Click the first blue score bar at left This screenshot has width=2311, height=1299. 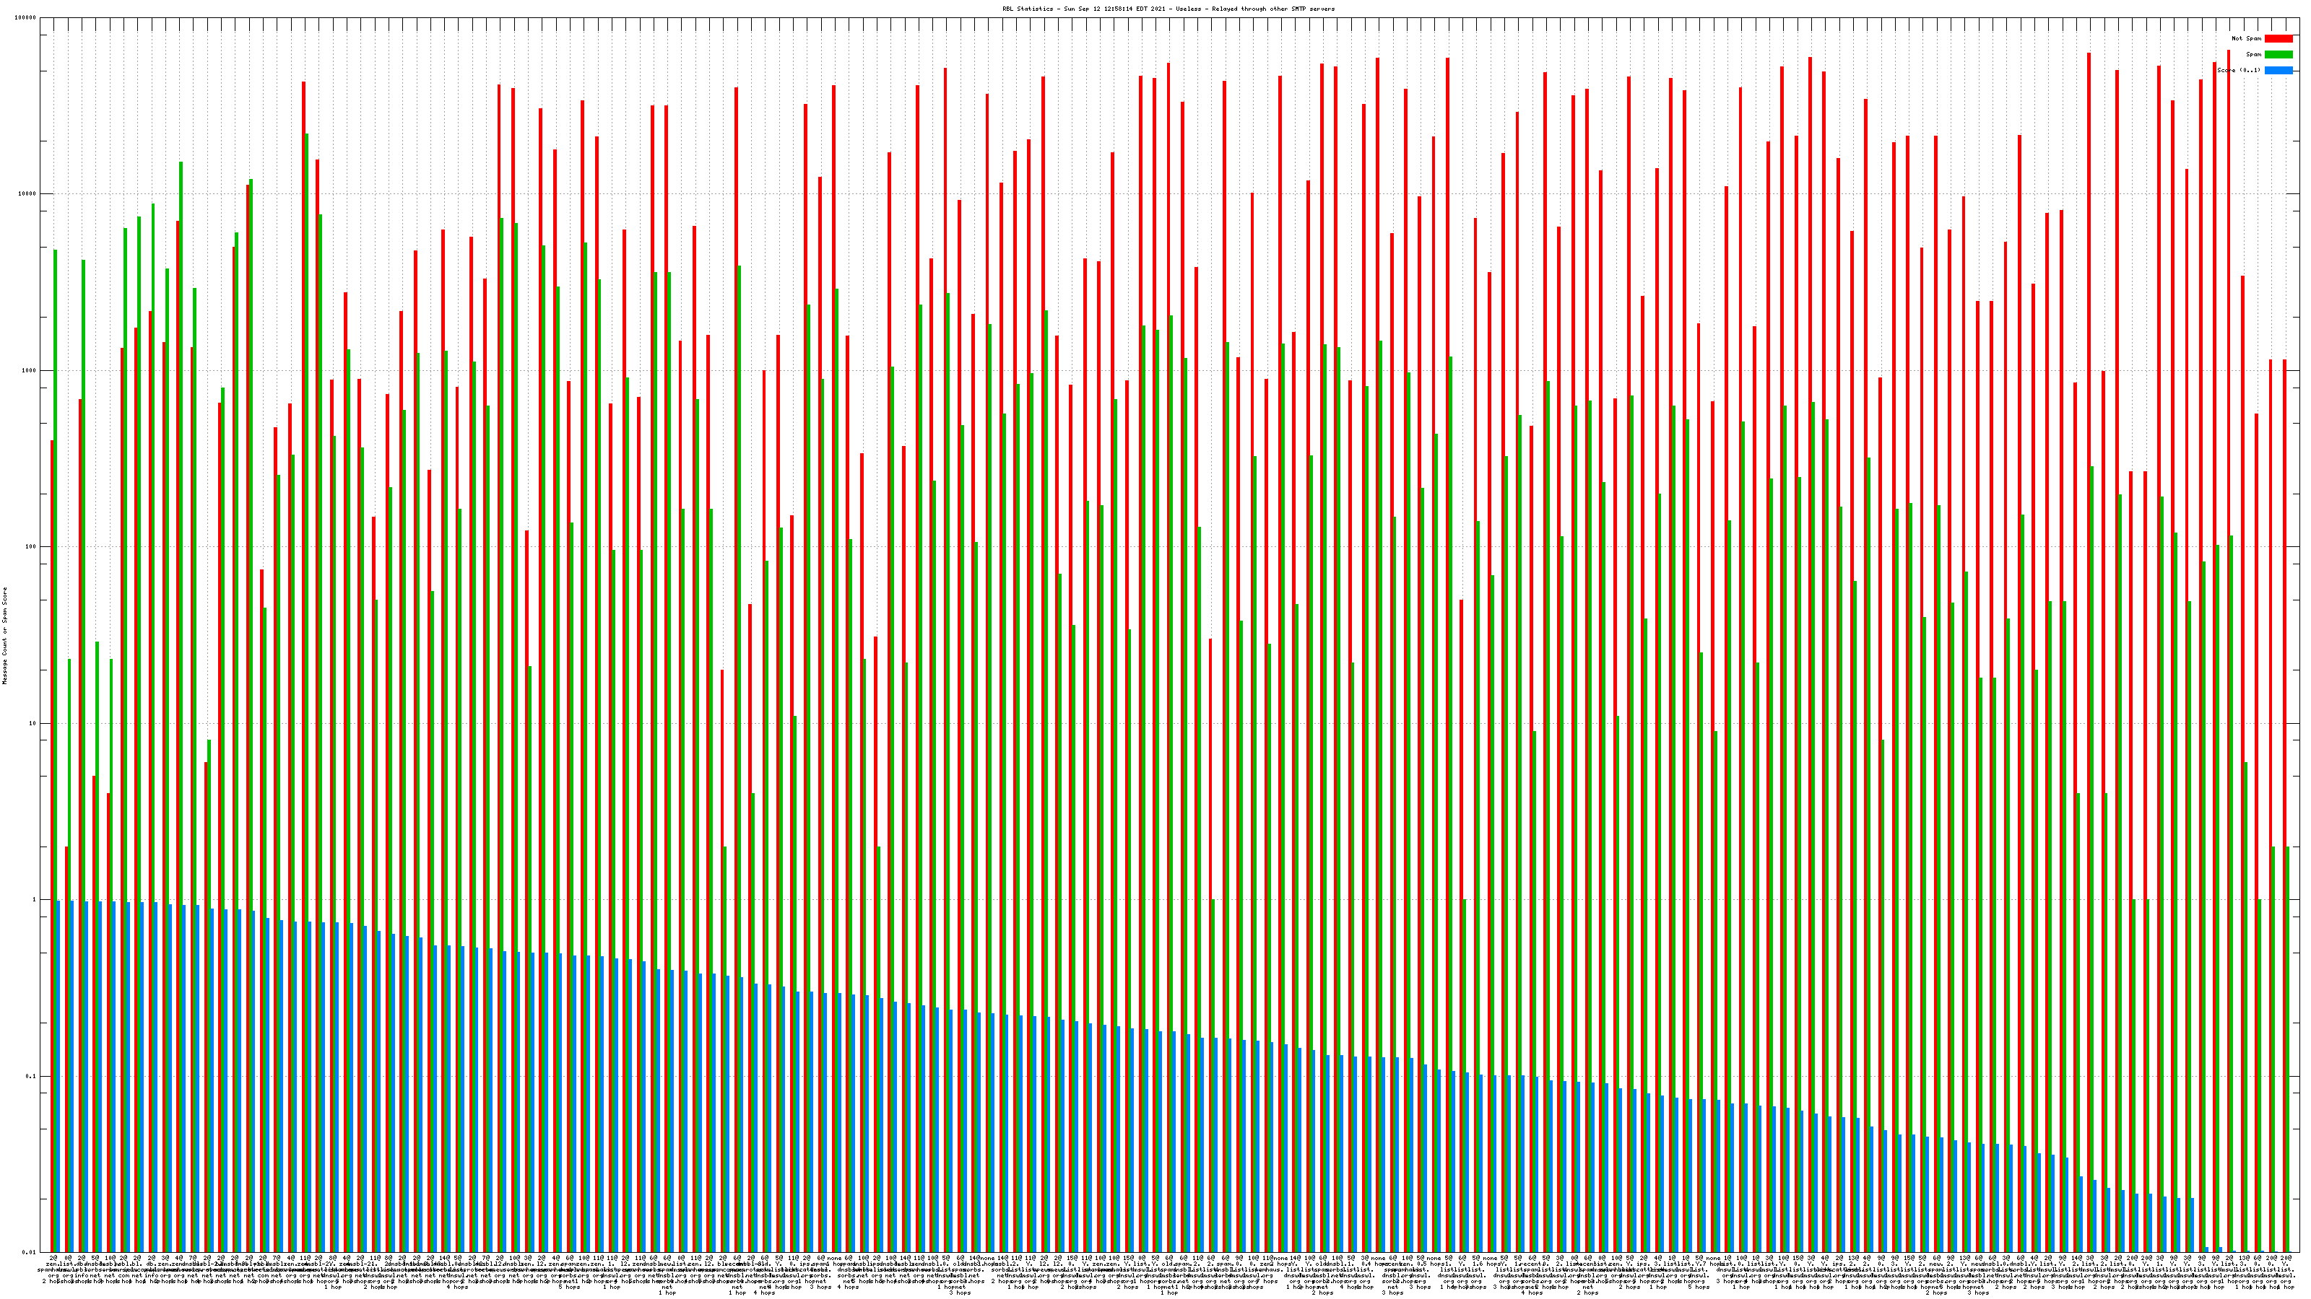[58, 1076]
